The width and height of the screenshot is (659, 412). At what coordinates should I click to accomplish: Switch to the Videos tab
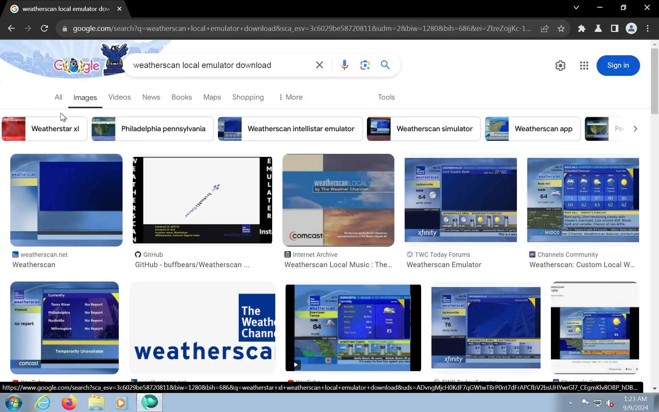point(119,97)
